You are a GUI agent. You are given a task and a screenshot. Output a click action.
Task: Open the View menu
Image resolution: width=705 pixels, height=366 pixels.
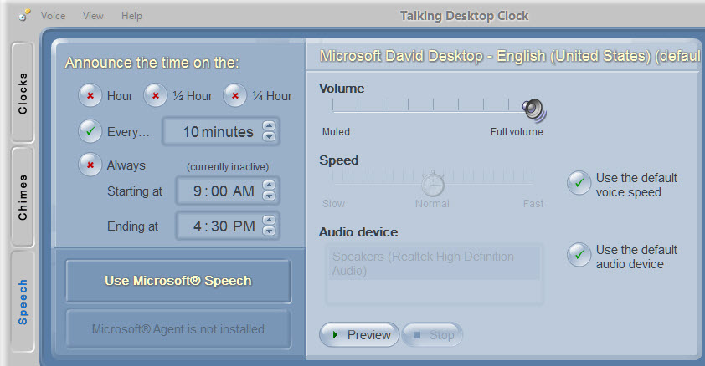click(x=93, y=16)
